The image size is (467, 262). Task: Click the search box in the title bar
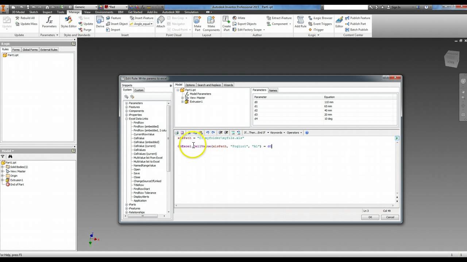pyautogui.click(x=346, y=7)
